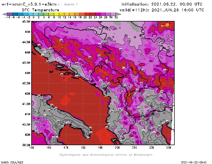The width and height of the screenshot is (212, 164).
Task: Click the '41N' latitude label
Action: click(27, 114)
